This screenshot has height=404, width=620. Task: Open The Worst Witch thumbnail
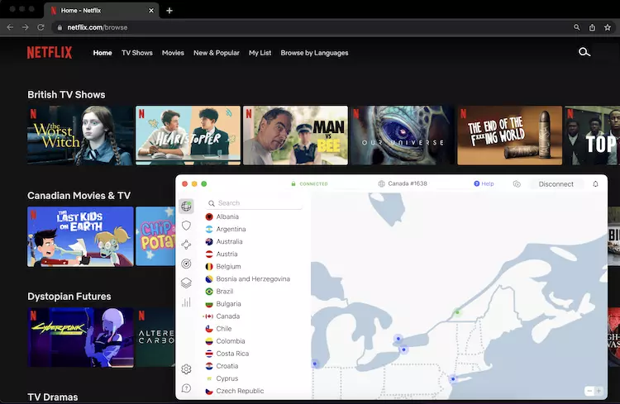[80, 135]
